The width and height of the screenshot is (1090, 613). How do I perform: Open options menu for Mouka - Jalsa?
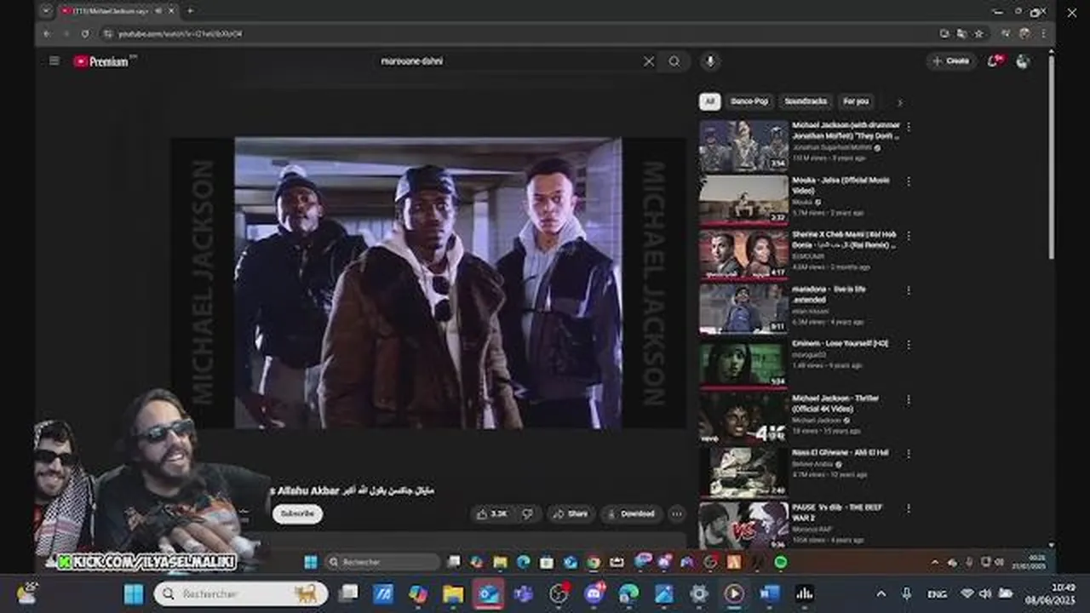(x=909, y=181)
